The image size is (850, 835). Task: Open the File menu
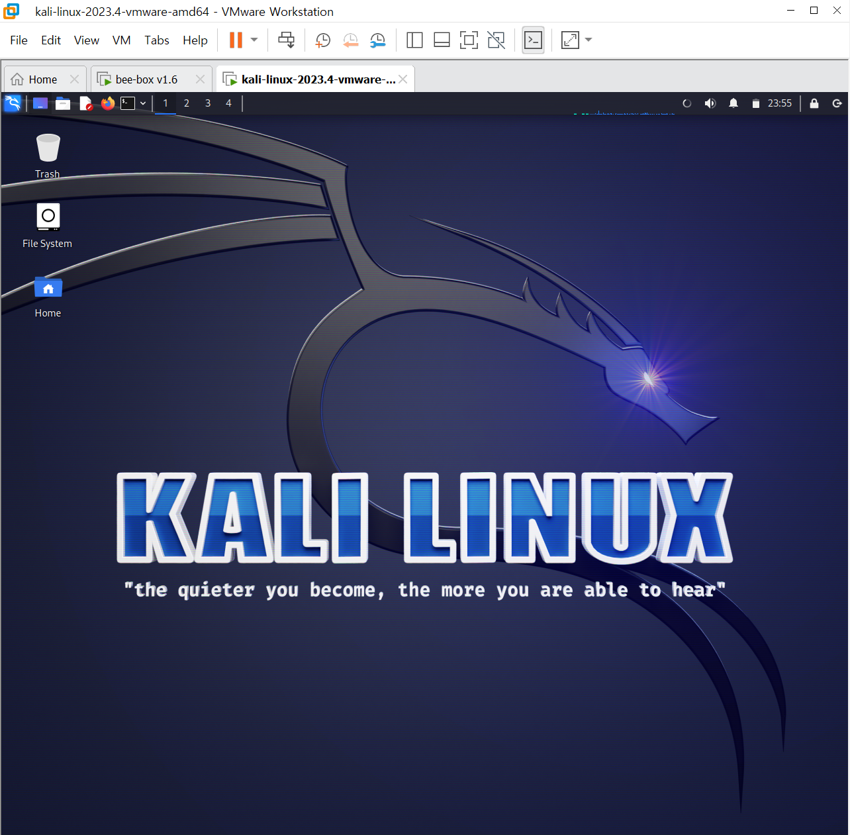click(19, 40)
